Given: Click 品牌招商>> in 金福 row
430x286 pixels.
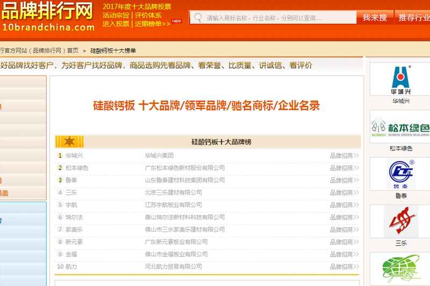Looking at the screenshot, I should pos(344,254).
